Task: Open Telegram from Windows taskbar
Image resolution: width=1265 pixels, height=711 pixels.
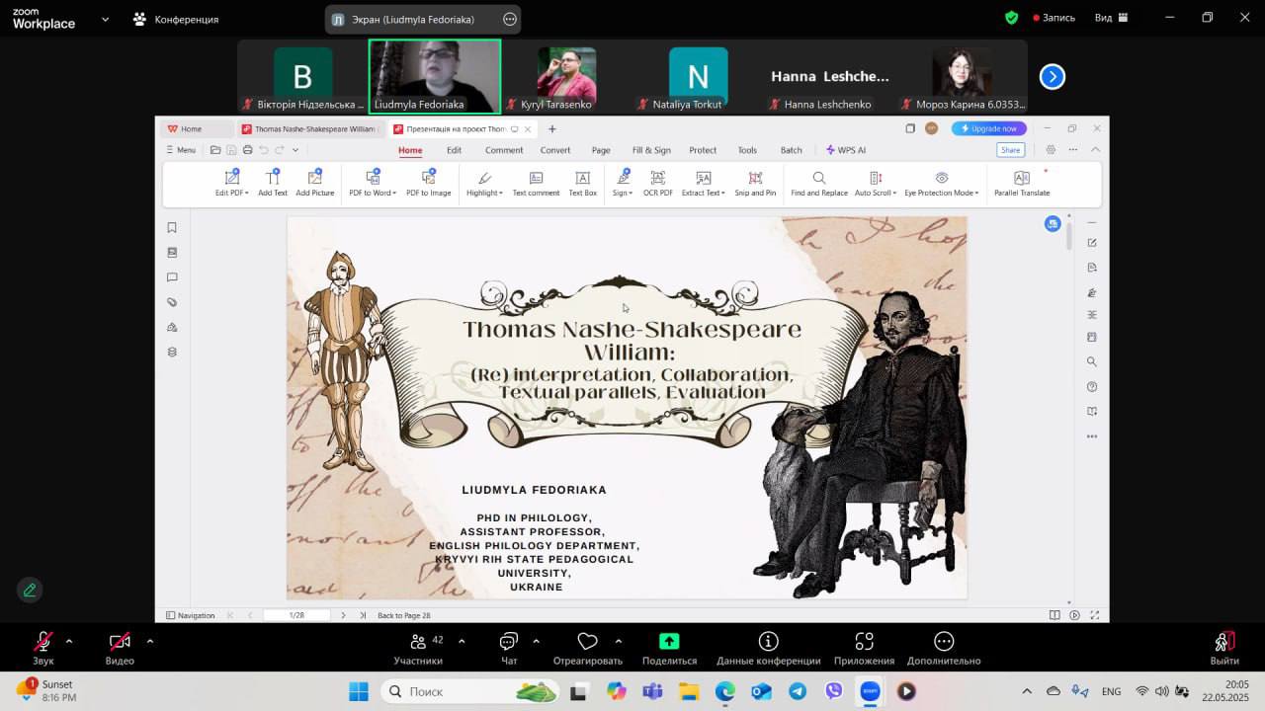Action: (x=797, y=691)
